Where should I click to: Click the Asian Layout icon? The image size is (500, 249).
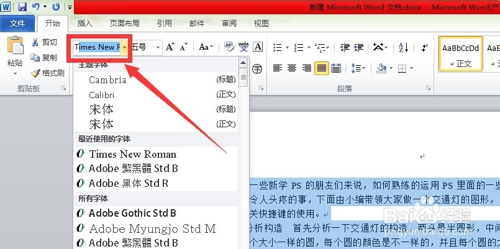378,48
